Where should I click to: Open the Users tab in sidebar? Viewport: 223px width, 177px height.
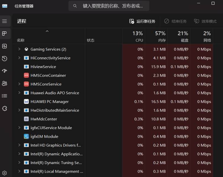coord(4,83)
